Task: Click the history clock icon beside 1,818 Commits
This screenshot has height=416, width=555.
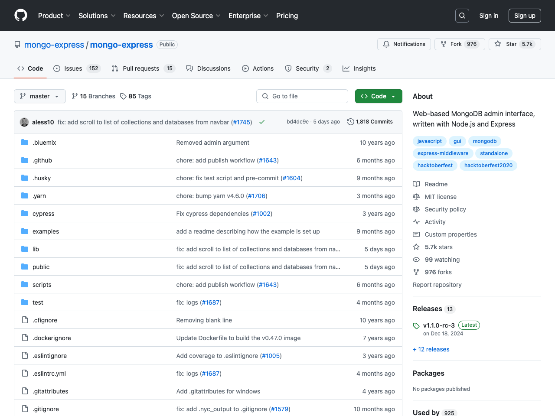Action: point(351,122)
